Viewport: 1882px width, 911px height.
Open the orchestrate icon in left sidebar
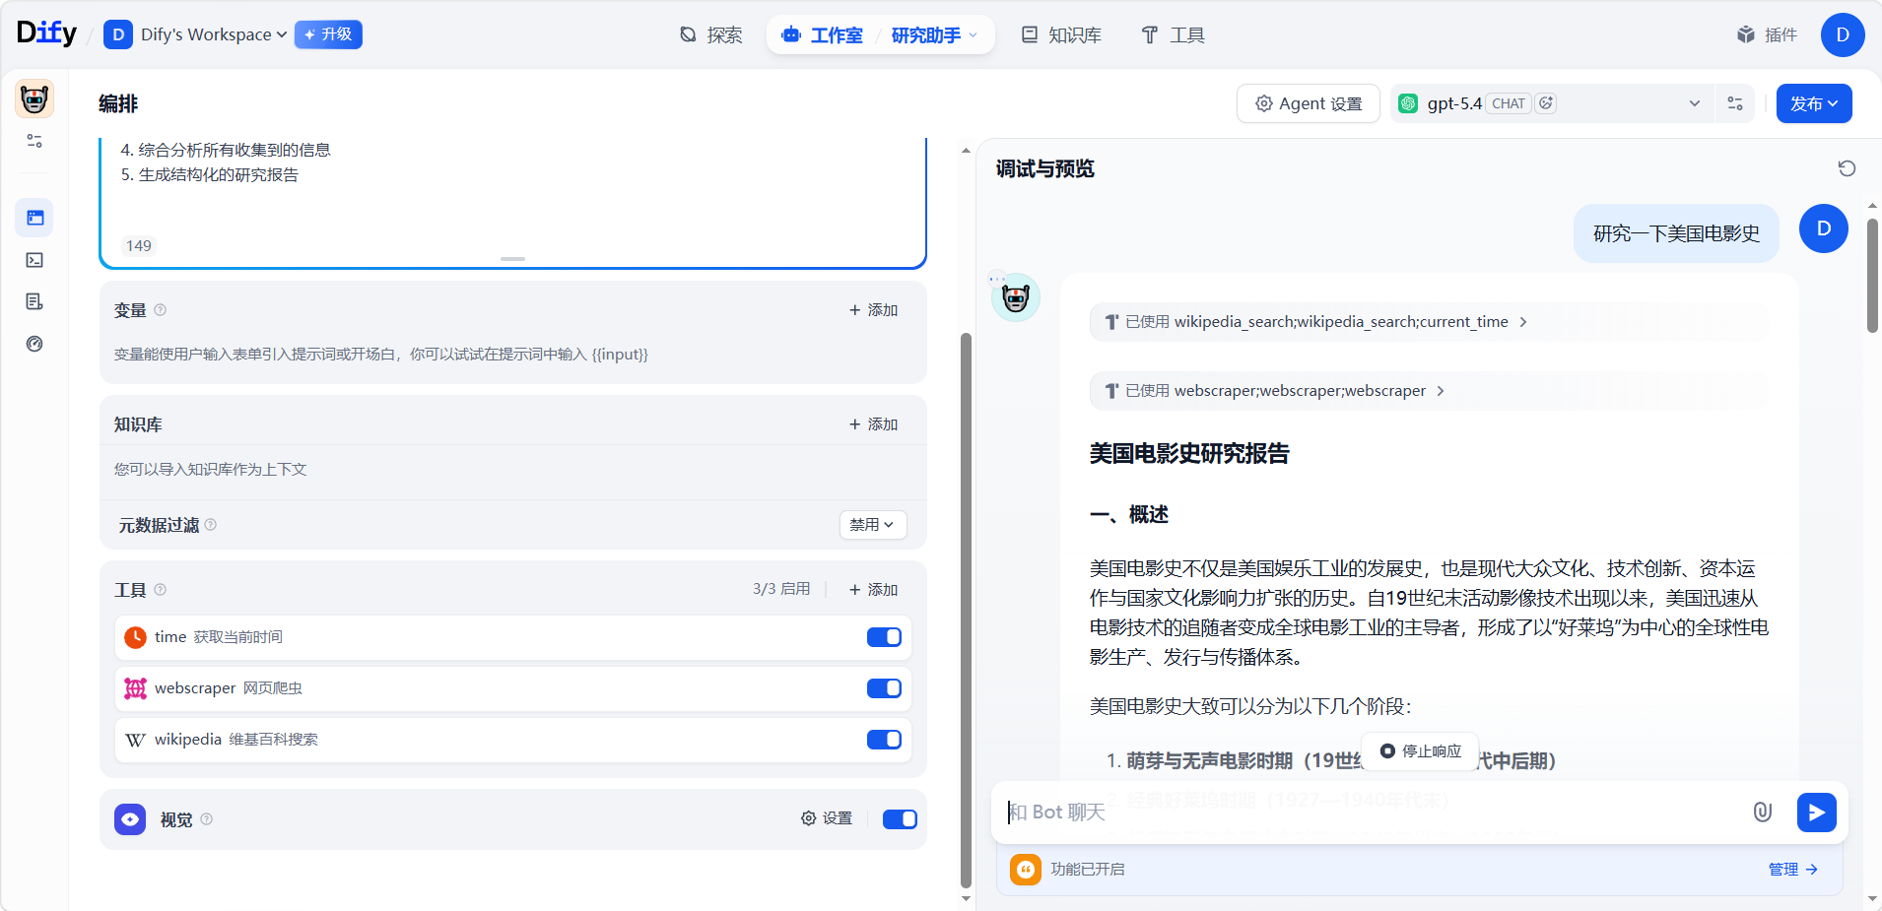pos(34,218)
